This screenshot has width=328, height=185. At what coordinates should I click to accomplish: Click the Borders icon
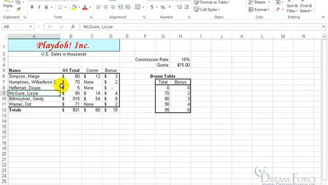coord(60,7)
